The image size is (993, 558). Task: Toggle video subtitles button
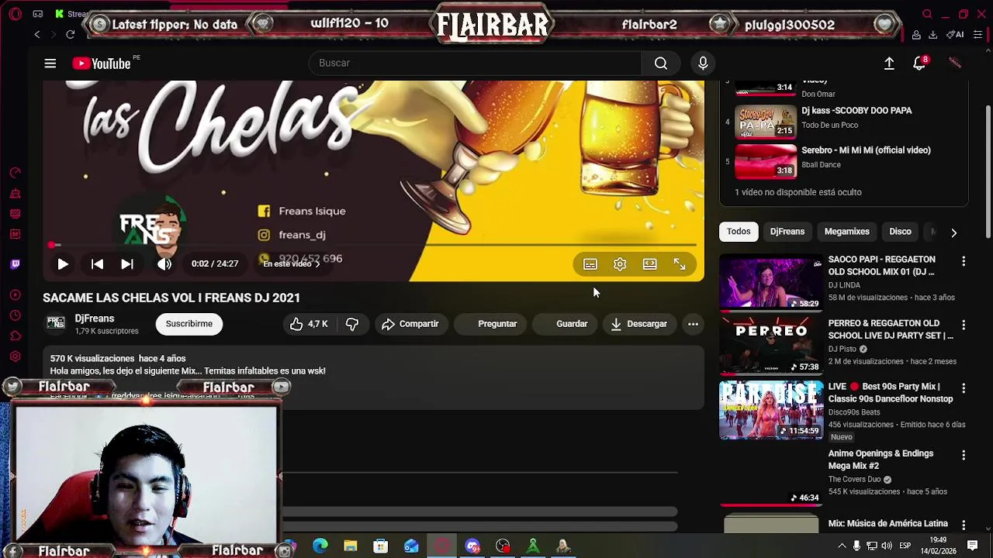pyautogui.click(x=590, y=264)
